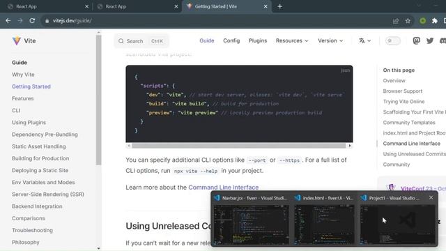The image size is (446, 251).
Task: Open Getting Started in the sidebar
Action: click(x=31, y=86)
